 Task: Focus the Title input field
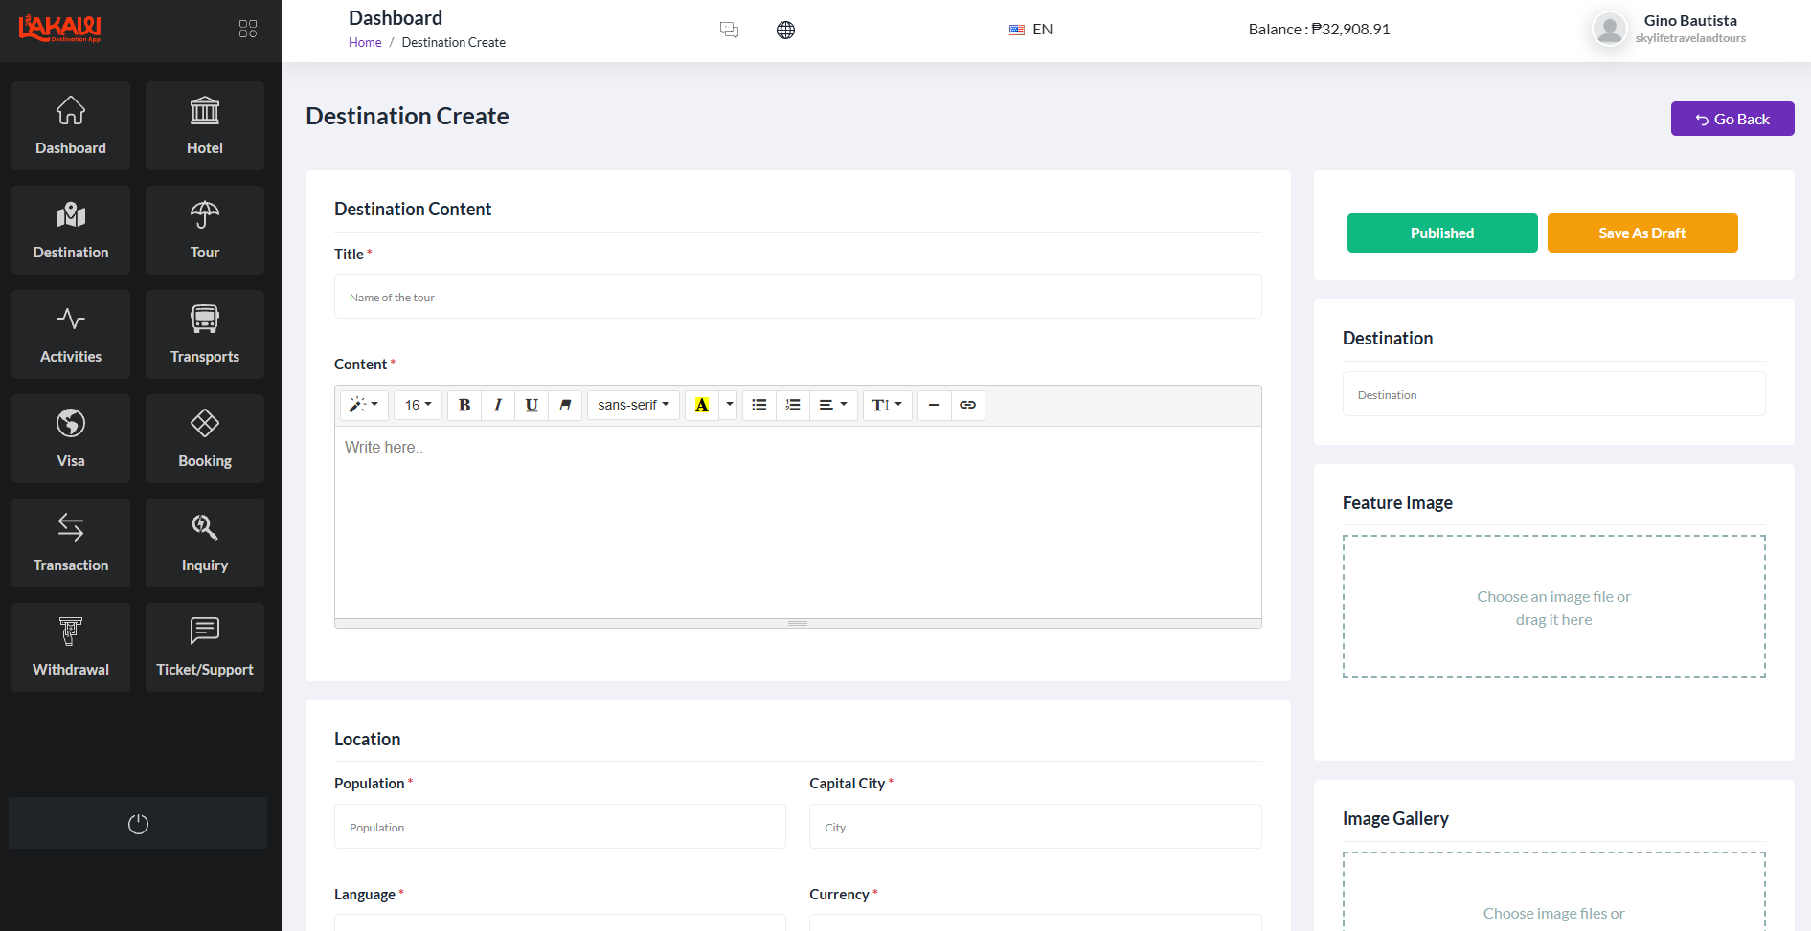[798, 297]
